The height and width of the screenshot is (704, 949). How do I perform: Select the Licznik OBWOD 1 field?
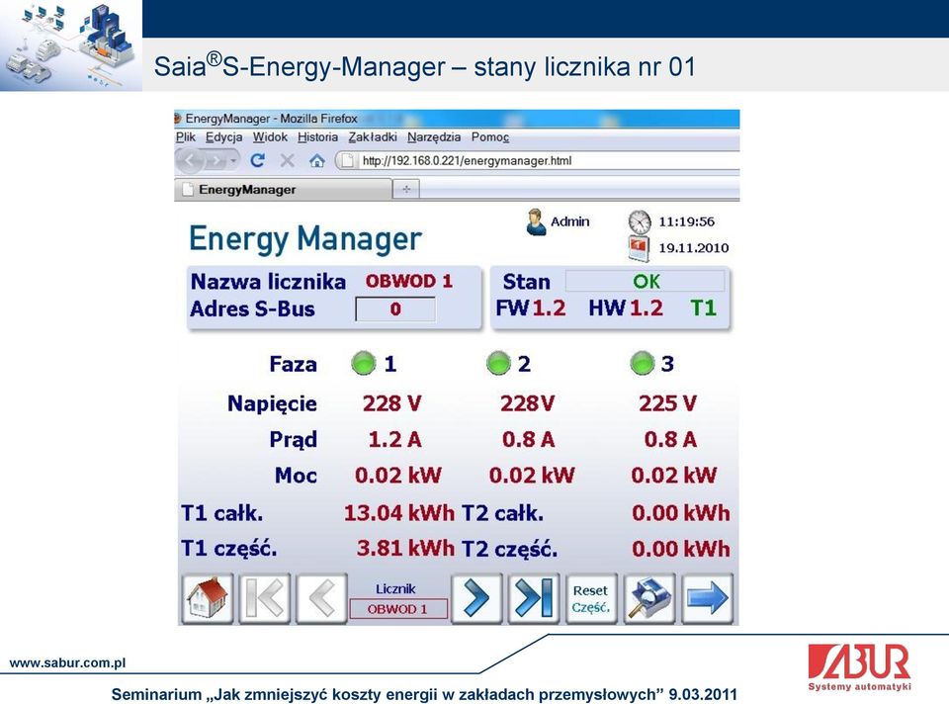(x=398, y=609)
